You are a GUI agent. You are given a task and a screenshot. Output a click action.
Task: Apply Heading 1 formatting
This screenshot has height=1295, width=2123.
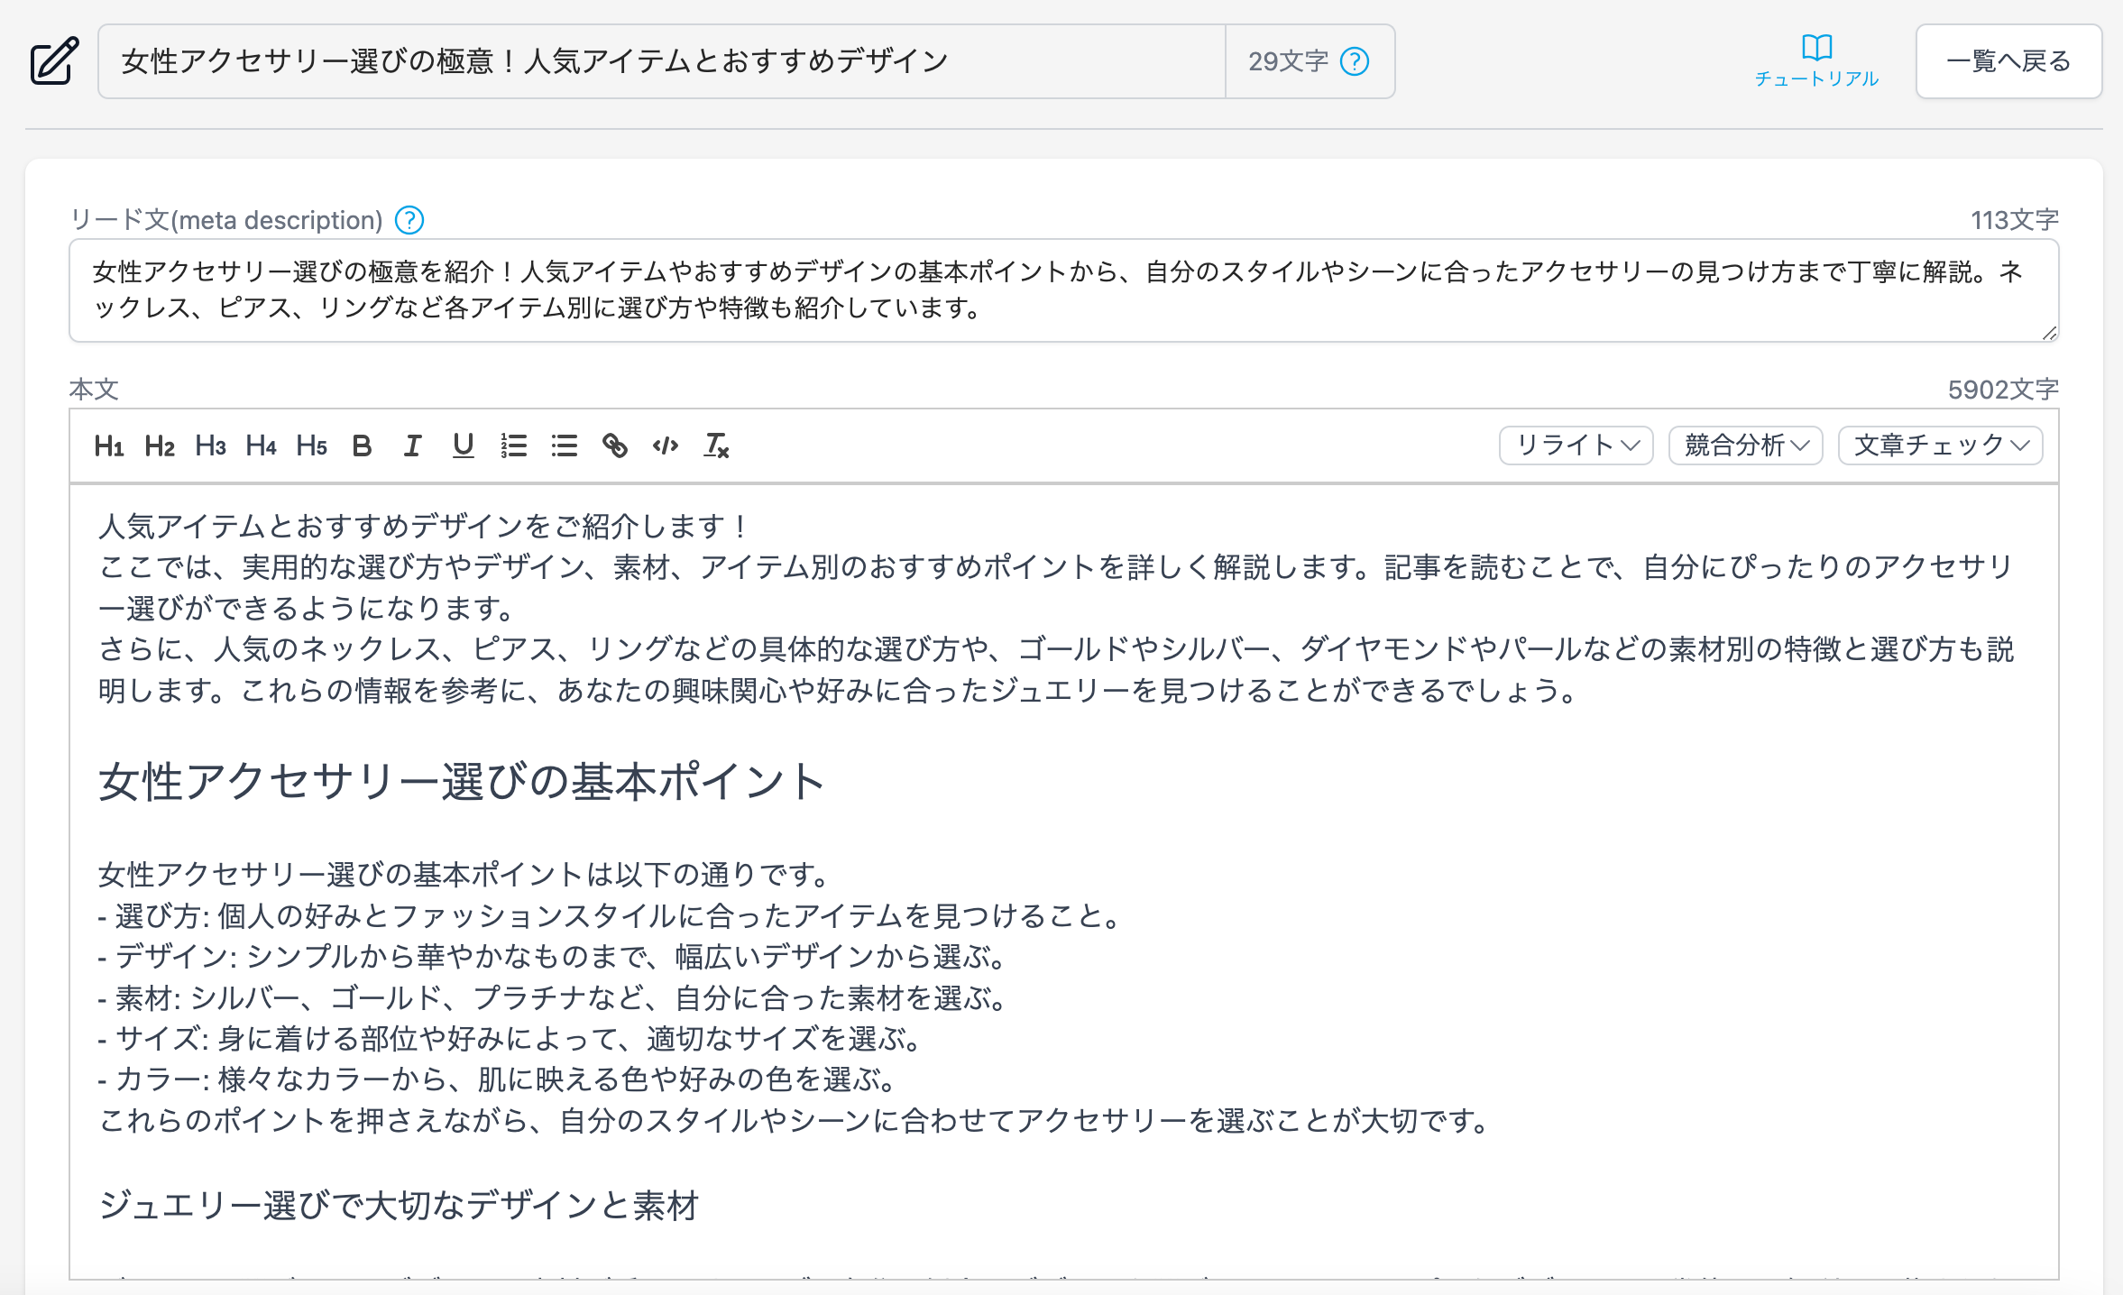[x=108, y=445]
